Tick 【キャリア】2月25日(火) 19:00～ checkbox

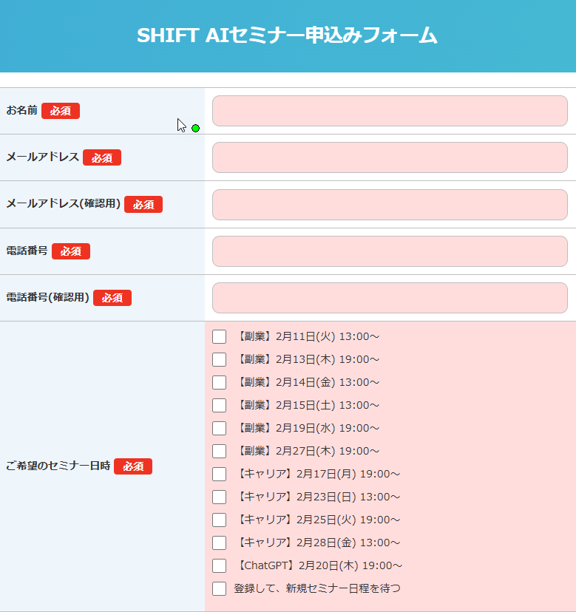coord(219,520)
